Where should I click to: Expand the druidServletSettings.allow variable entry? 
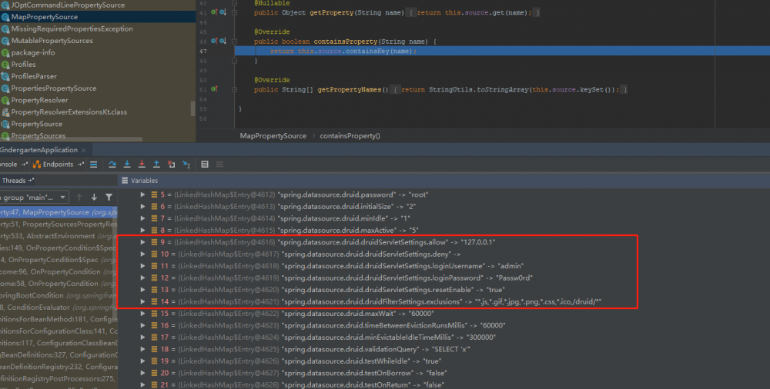142,242
